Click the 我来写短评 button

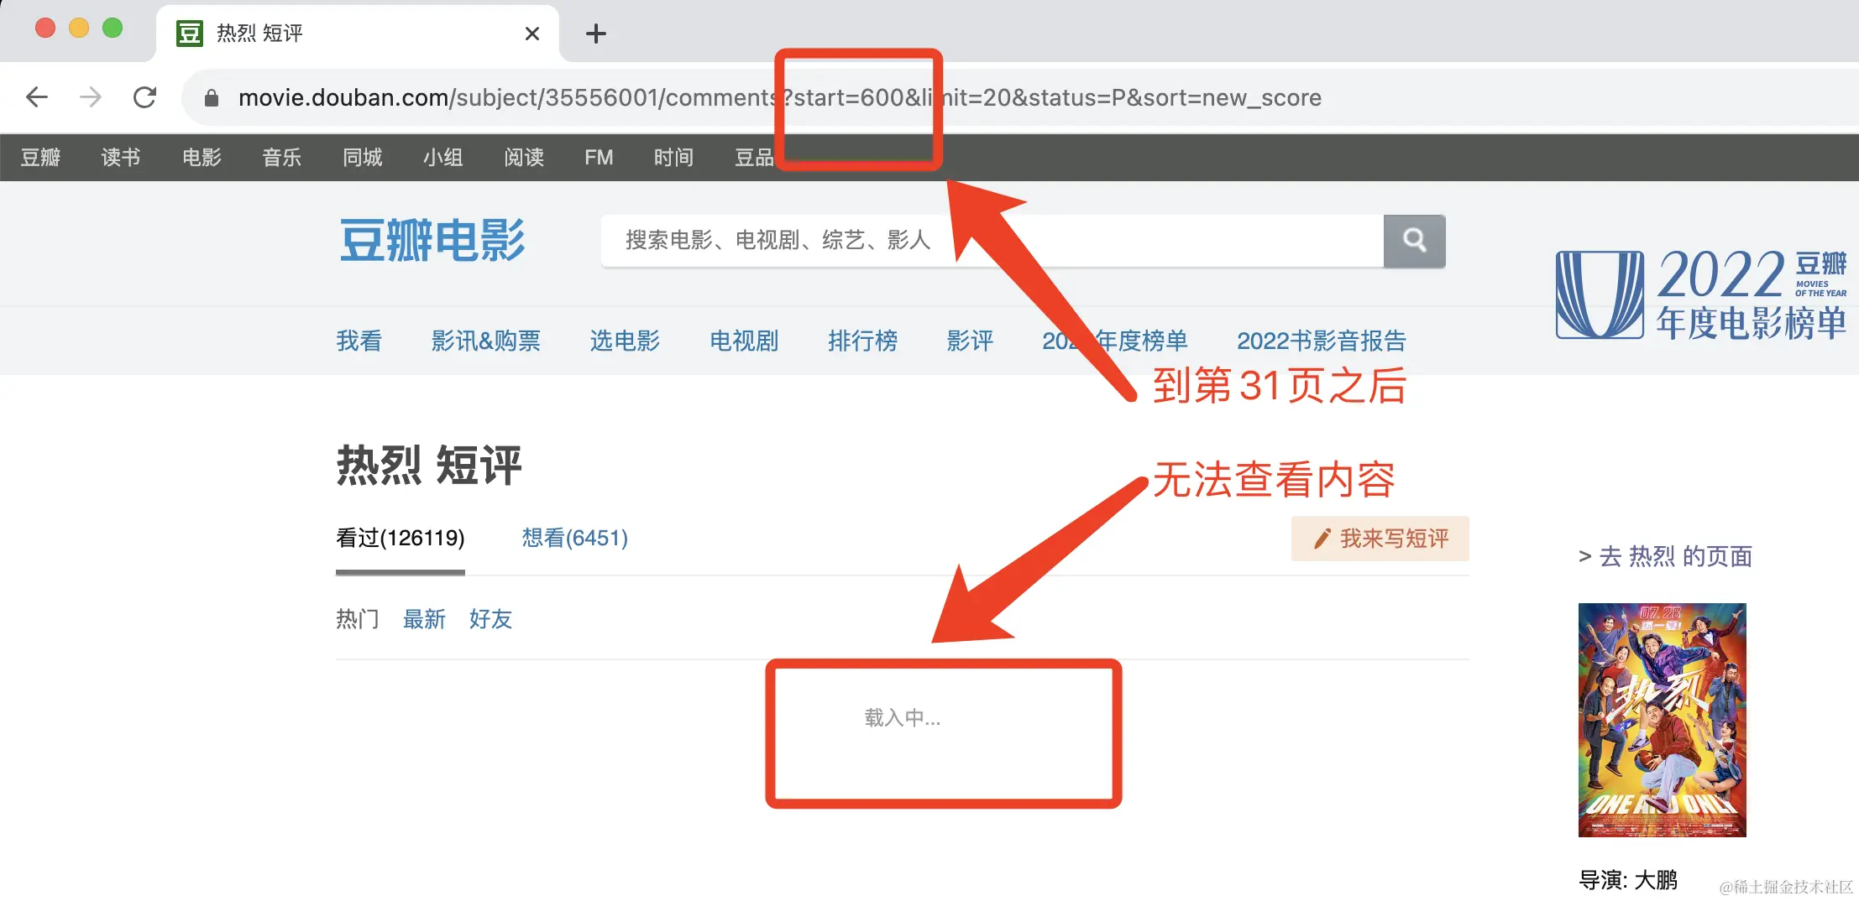pos(1380,539)
